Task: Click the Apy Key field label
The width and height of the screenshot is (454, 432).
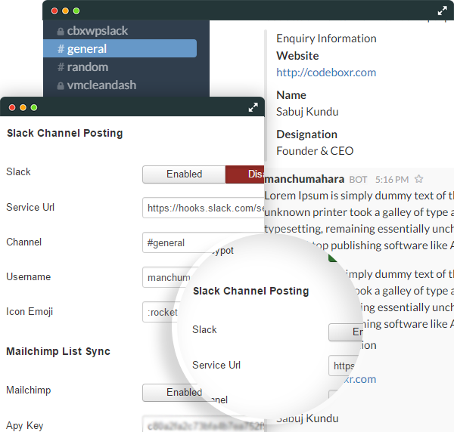Action: pos(25,425)
